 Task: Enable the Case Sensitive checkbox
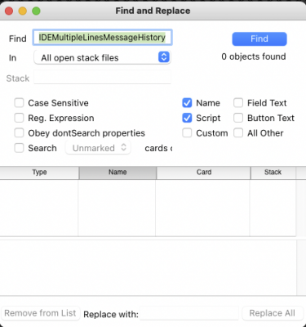coord(19,103)
